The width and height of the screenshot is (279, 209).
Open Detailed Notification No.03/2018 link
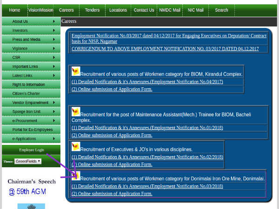147,186
